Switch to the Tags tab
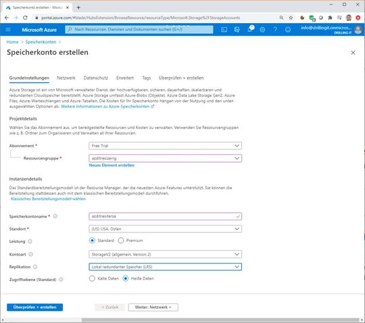365x323 pixels. pos(147,78)
